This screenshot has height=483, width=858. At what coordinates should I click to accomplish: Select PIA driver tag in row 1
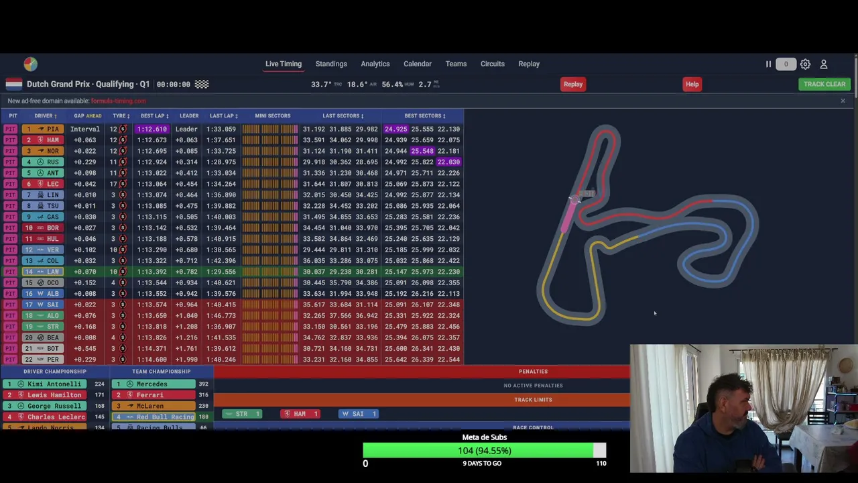[x=44, y=129]
